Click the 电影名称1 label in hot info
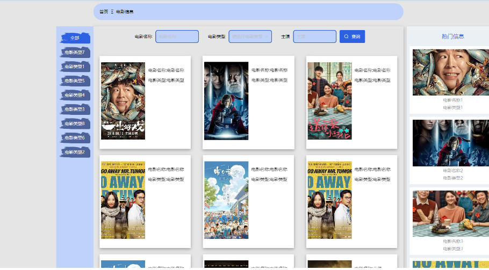This screenshot has width=489, height=270. coord(453,100)
